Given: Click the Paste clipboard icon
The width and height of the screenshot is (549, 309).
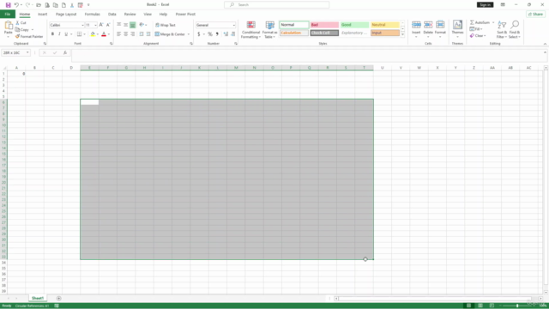Looking at the screenshot, I should point(9,26).
